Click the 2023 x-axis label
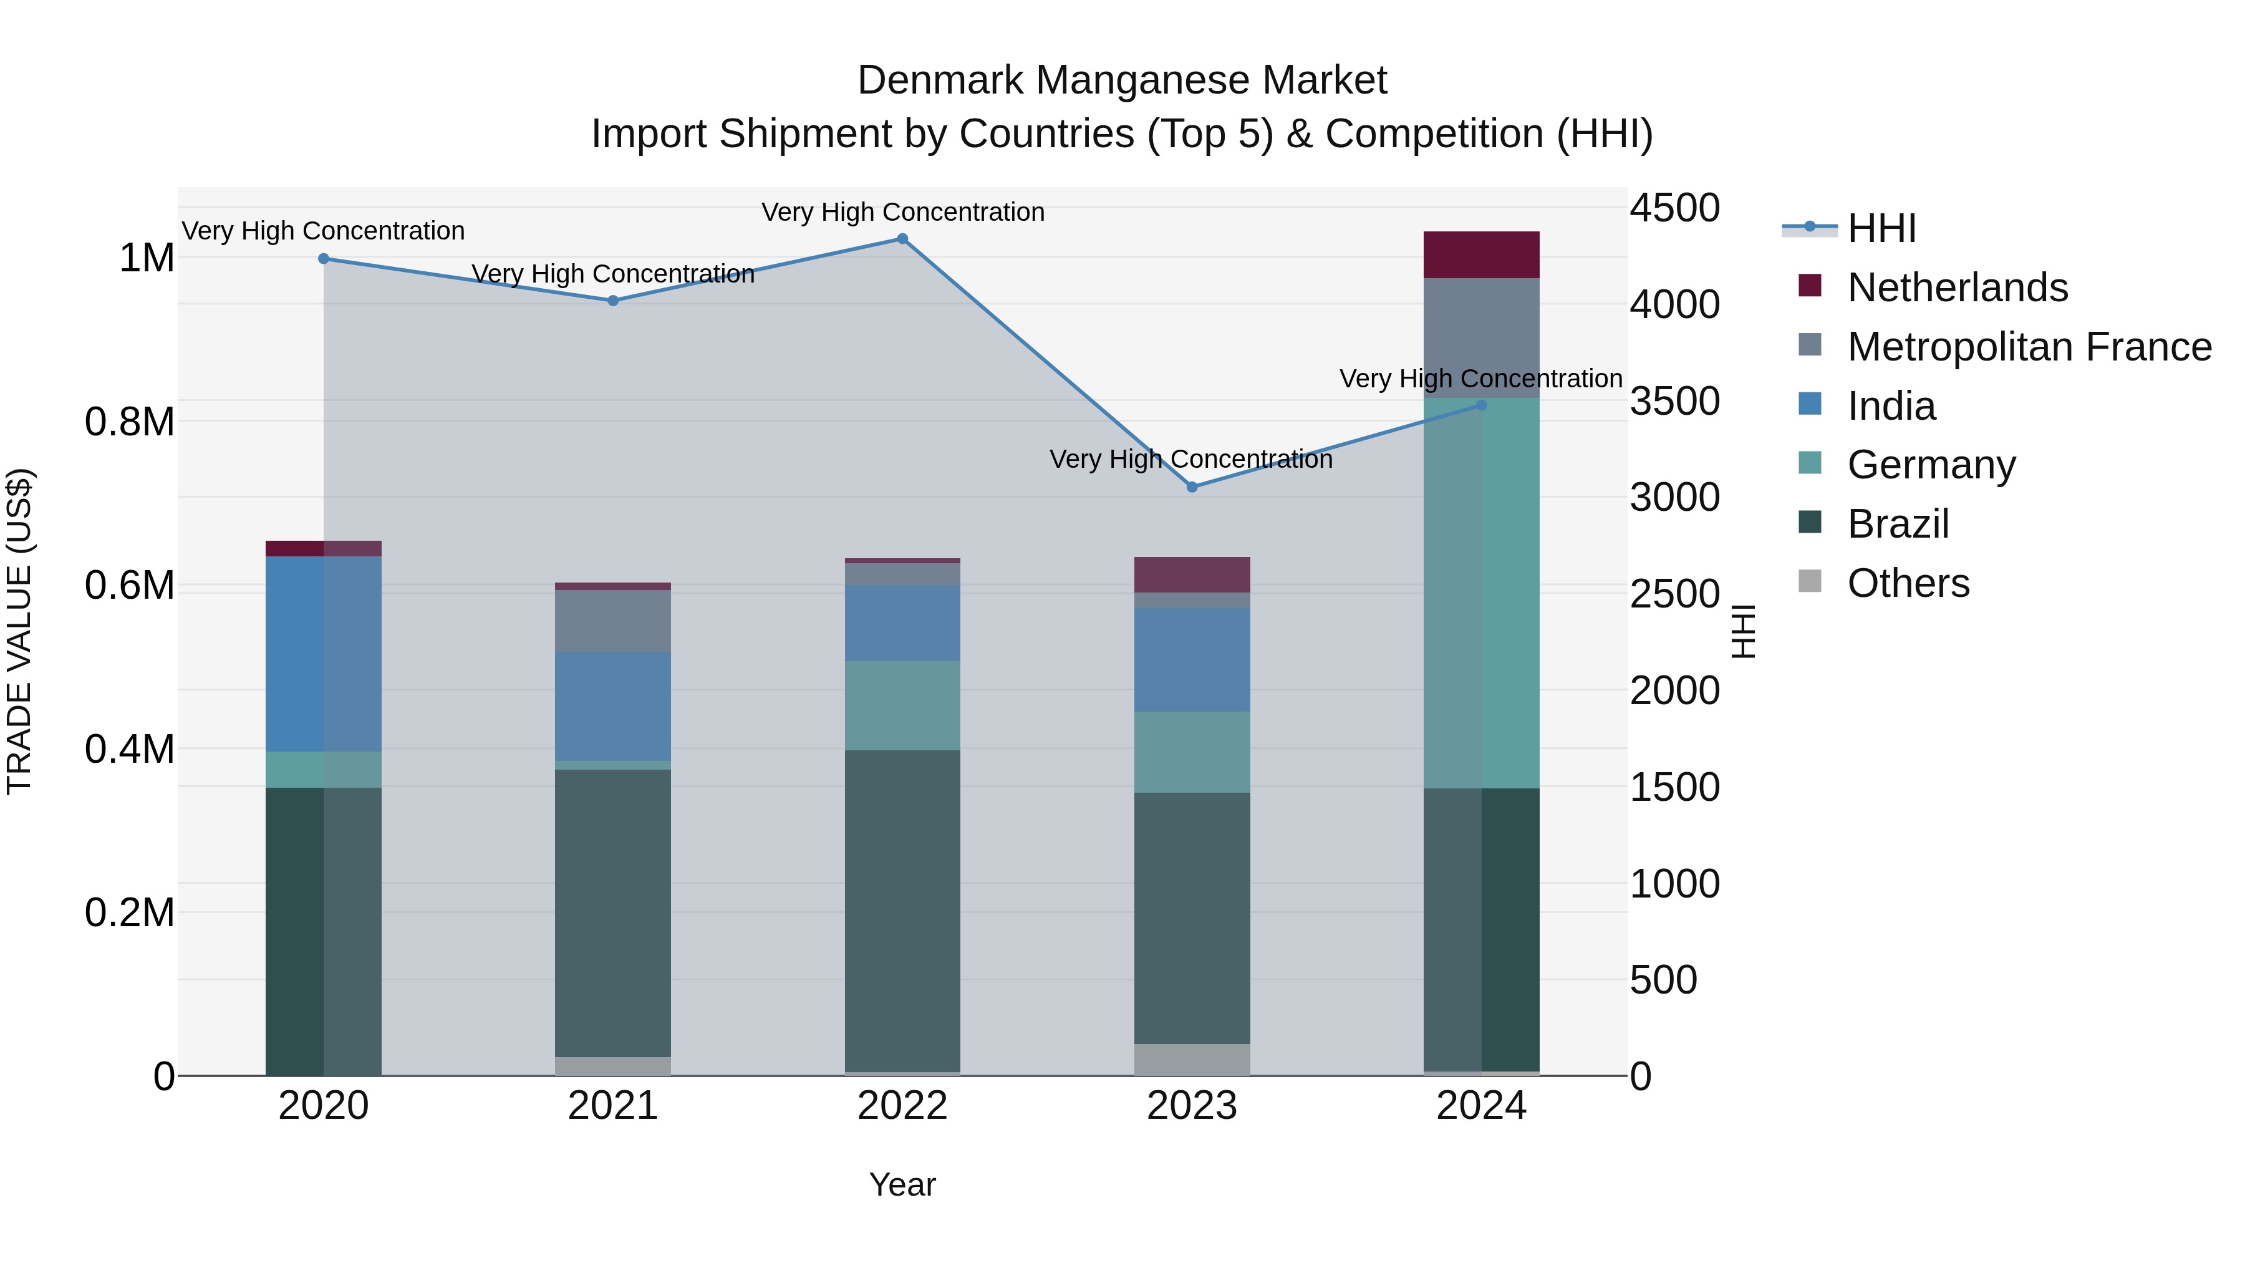Viewport: 2245px width, 1263px height. [x=1192, y=1106]
